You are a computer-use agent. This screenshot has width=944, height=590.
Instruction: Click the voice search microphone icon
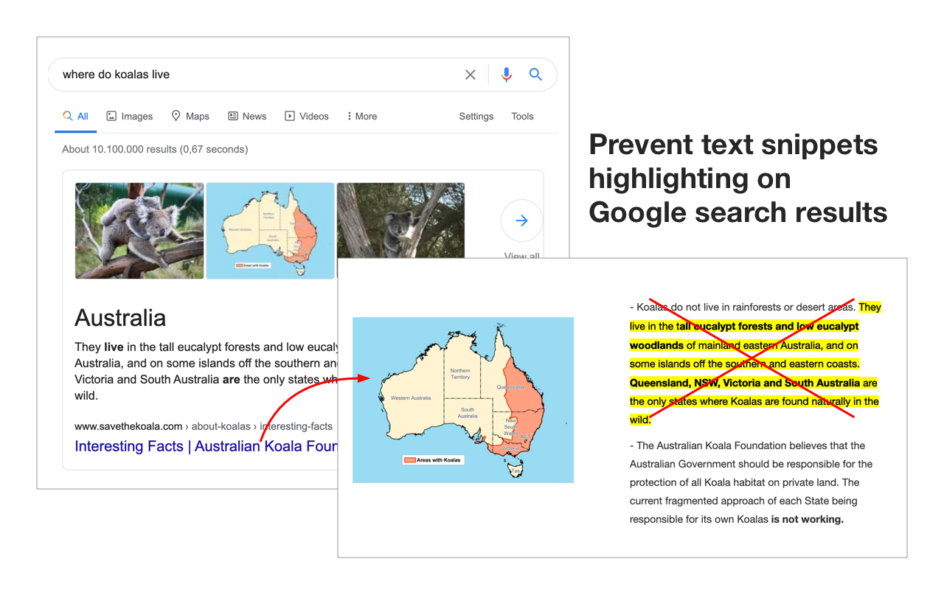506,74
